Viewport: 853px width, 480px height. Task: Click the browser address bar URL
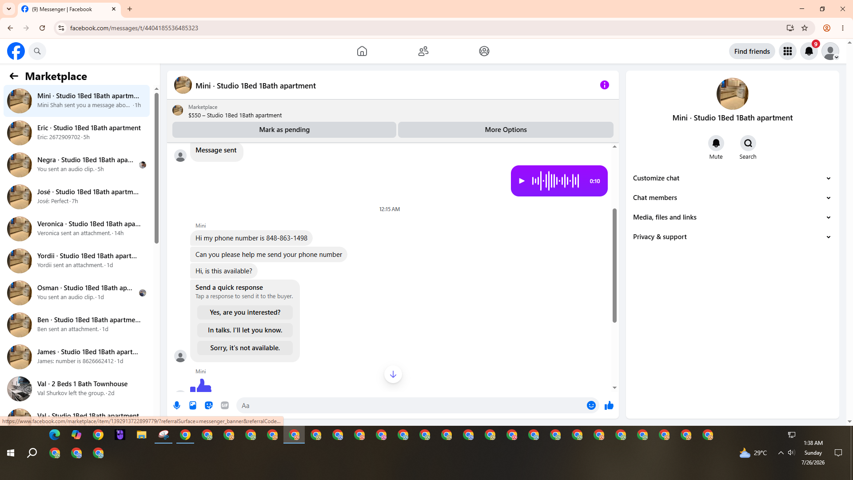pos(134,28)
